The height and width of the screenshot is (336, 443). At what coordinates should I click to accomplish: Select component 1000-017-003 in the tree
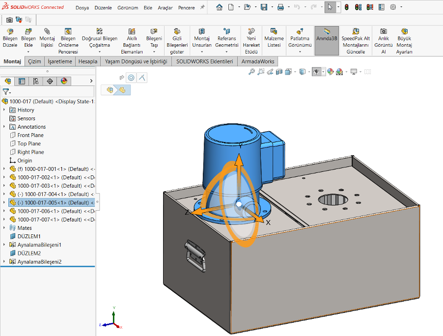[39, 186]
